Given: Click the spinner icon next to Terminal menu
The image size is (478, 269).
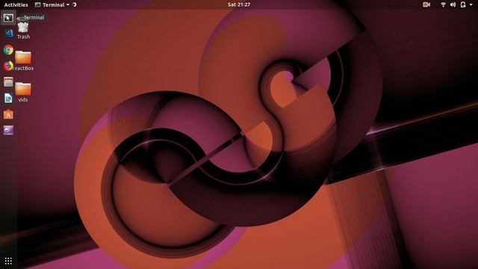Looking at the screenshot, I should click(75, 4).
